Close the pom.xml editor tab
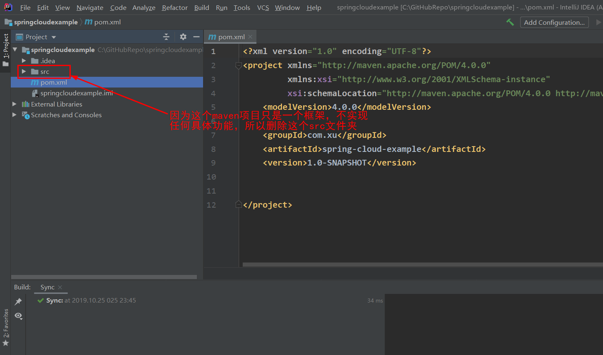The width and height of the screenshot is (603, 355). (250, 37)
